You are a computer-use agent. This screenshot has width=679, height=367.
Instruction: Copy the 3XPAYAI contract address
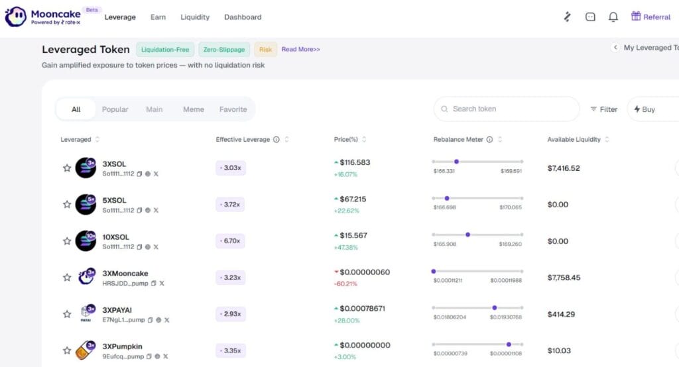pos(151,320)
